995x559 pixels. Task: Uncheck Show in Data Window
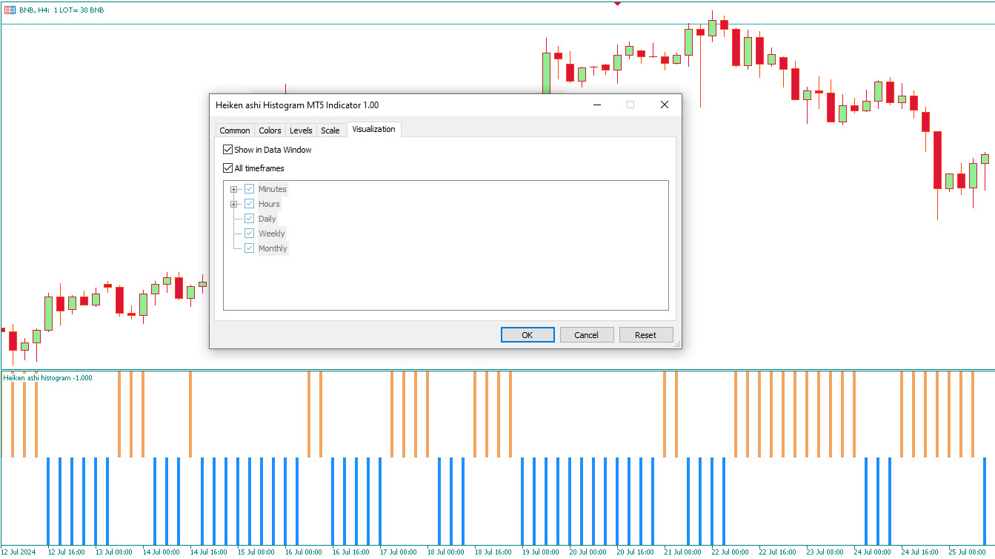[x=228, y=149]
